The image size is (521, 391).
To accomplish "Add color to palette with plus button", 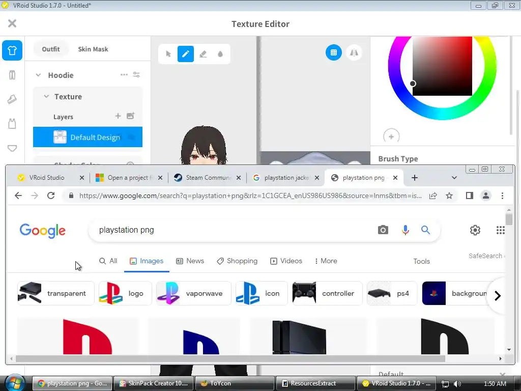I will click(391, 136).
